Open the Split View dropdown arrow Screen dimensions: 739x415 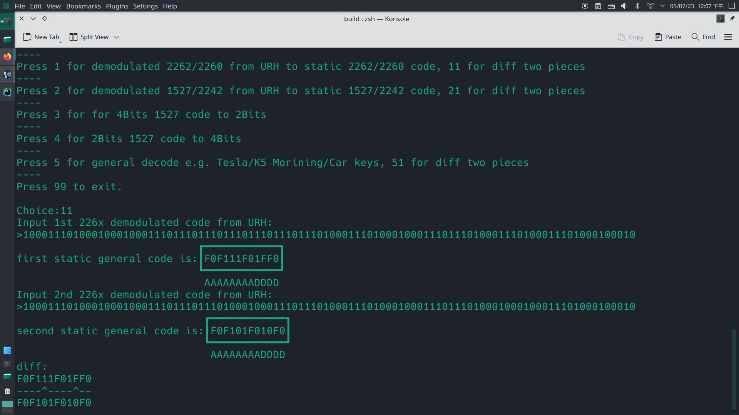click(117, 37)
